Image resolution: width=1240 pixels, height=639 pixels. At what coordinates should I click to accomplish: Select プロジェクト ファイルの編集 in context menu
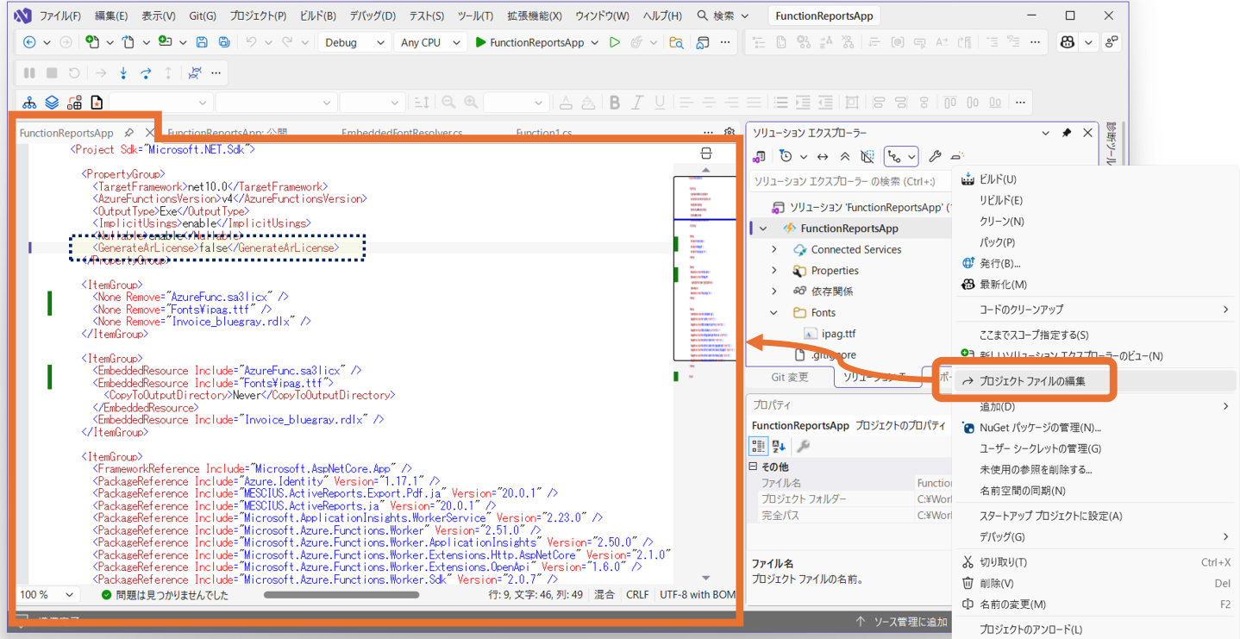(1032, 381)
